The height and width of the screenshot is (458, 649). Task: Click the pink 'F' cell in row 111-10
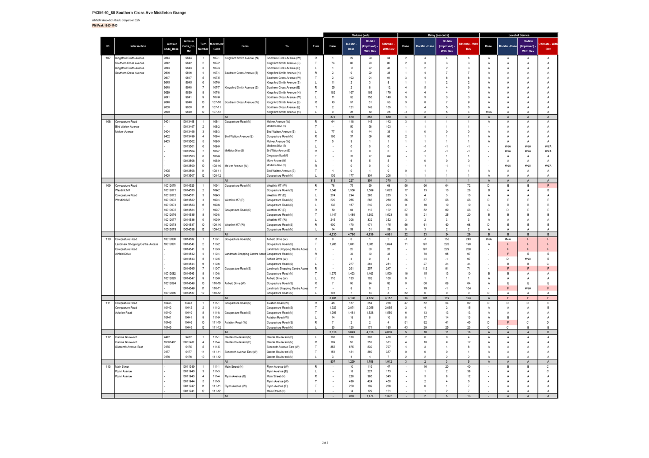click(x=508, y=323)
